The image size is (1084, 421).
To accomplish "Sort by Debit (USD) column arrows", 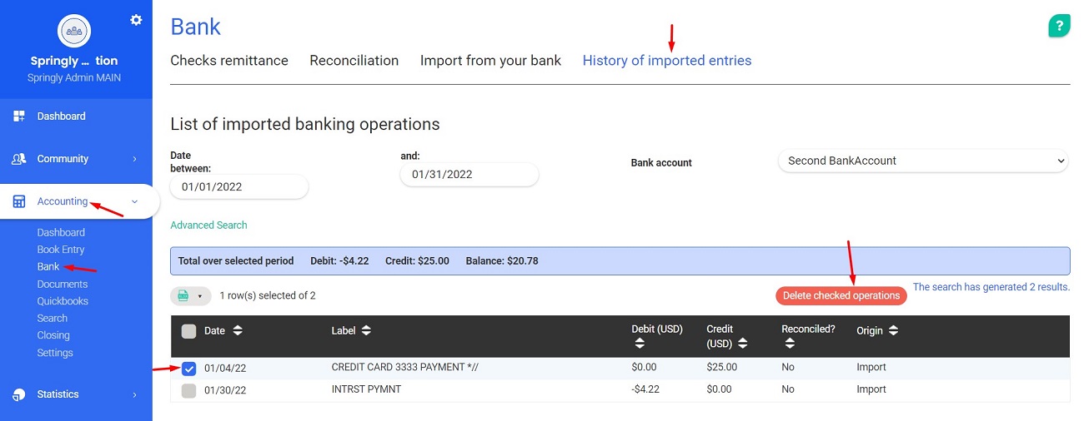I will tap(639, 343).
